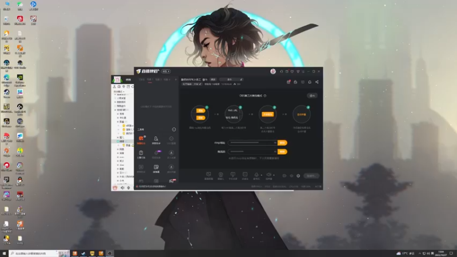The width and height of the screenshot is (457, 257).
Task: Click the speaker icon in chat window footer
Action: [122, 188]
